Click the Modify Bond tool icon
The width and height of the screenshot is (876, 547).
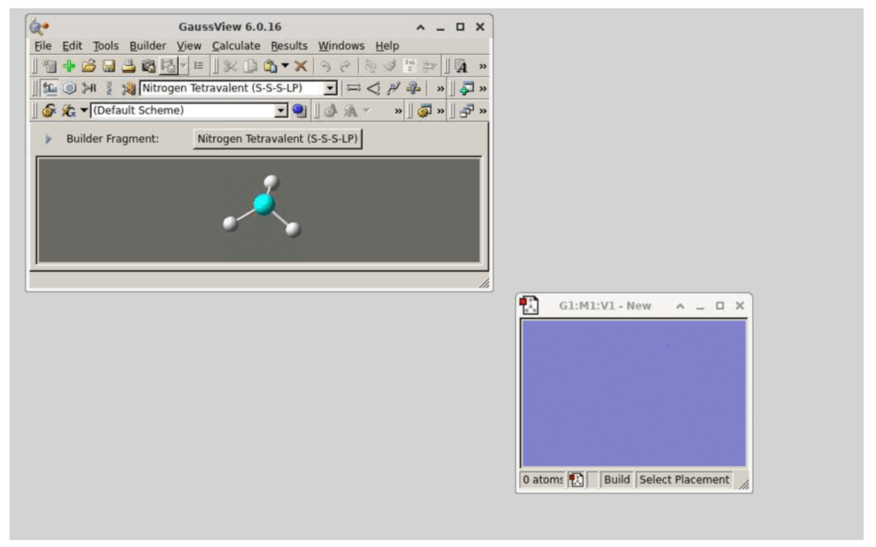352,88
